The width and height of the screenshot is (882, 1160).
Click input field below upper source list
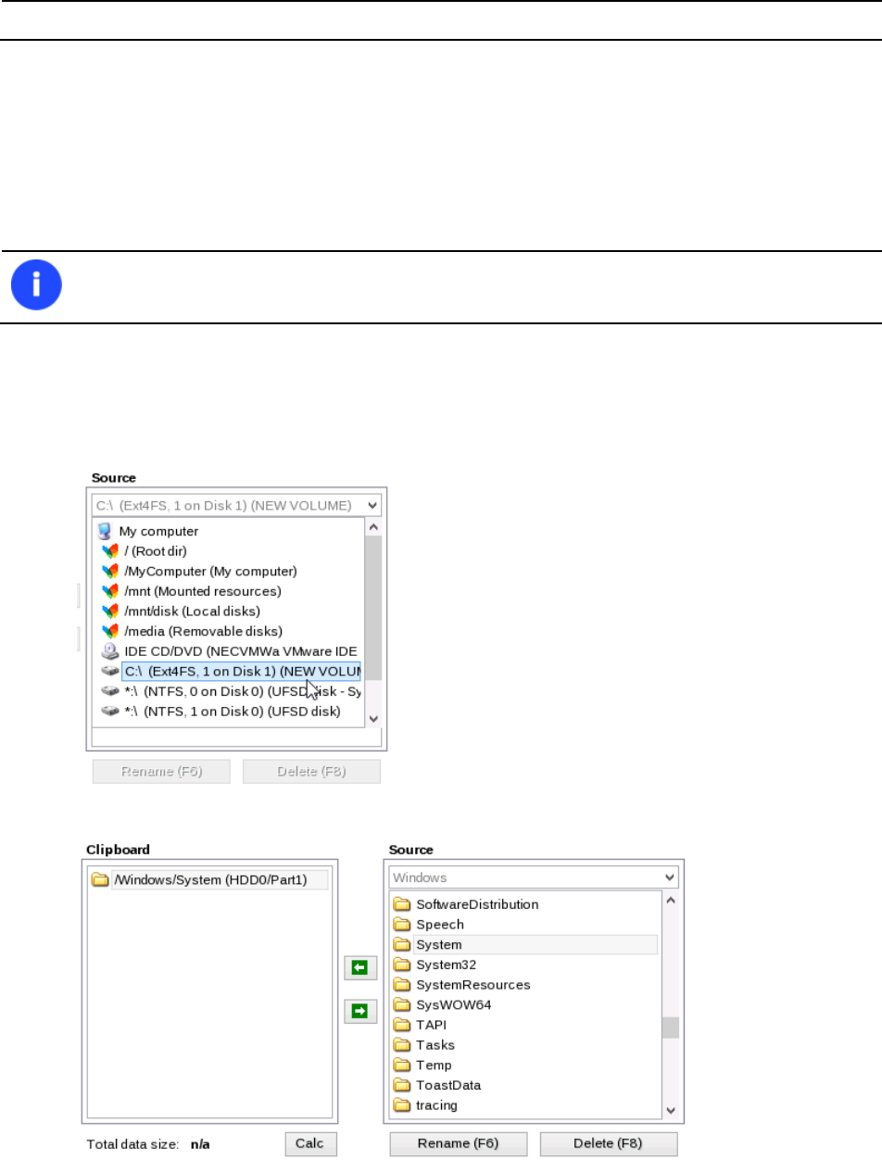click(236, 738)
